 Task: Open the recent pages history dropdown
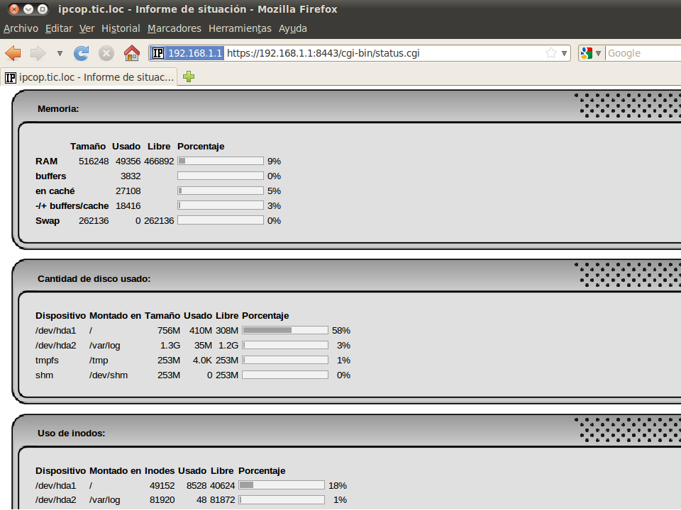[x=60, y=53]
